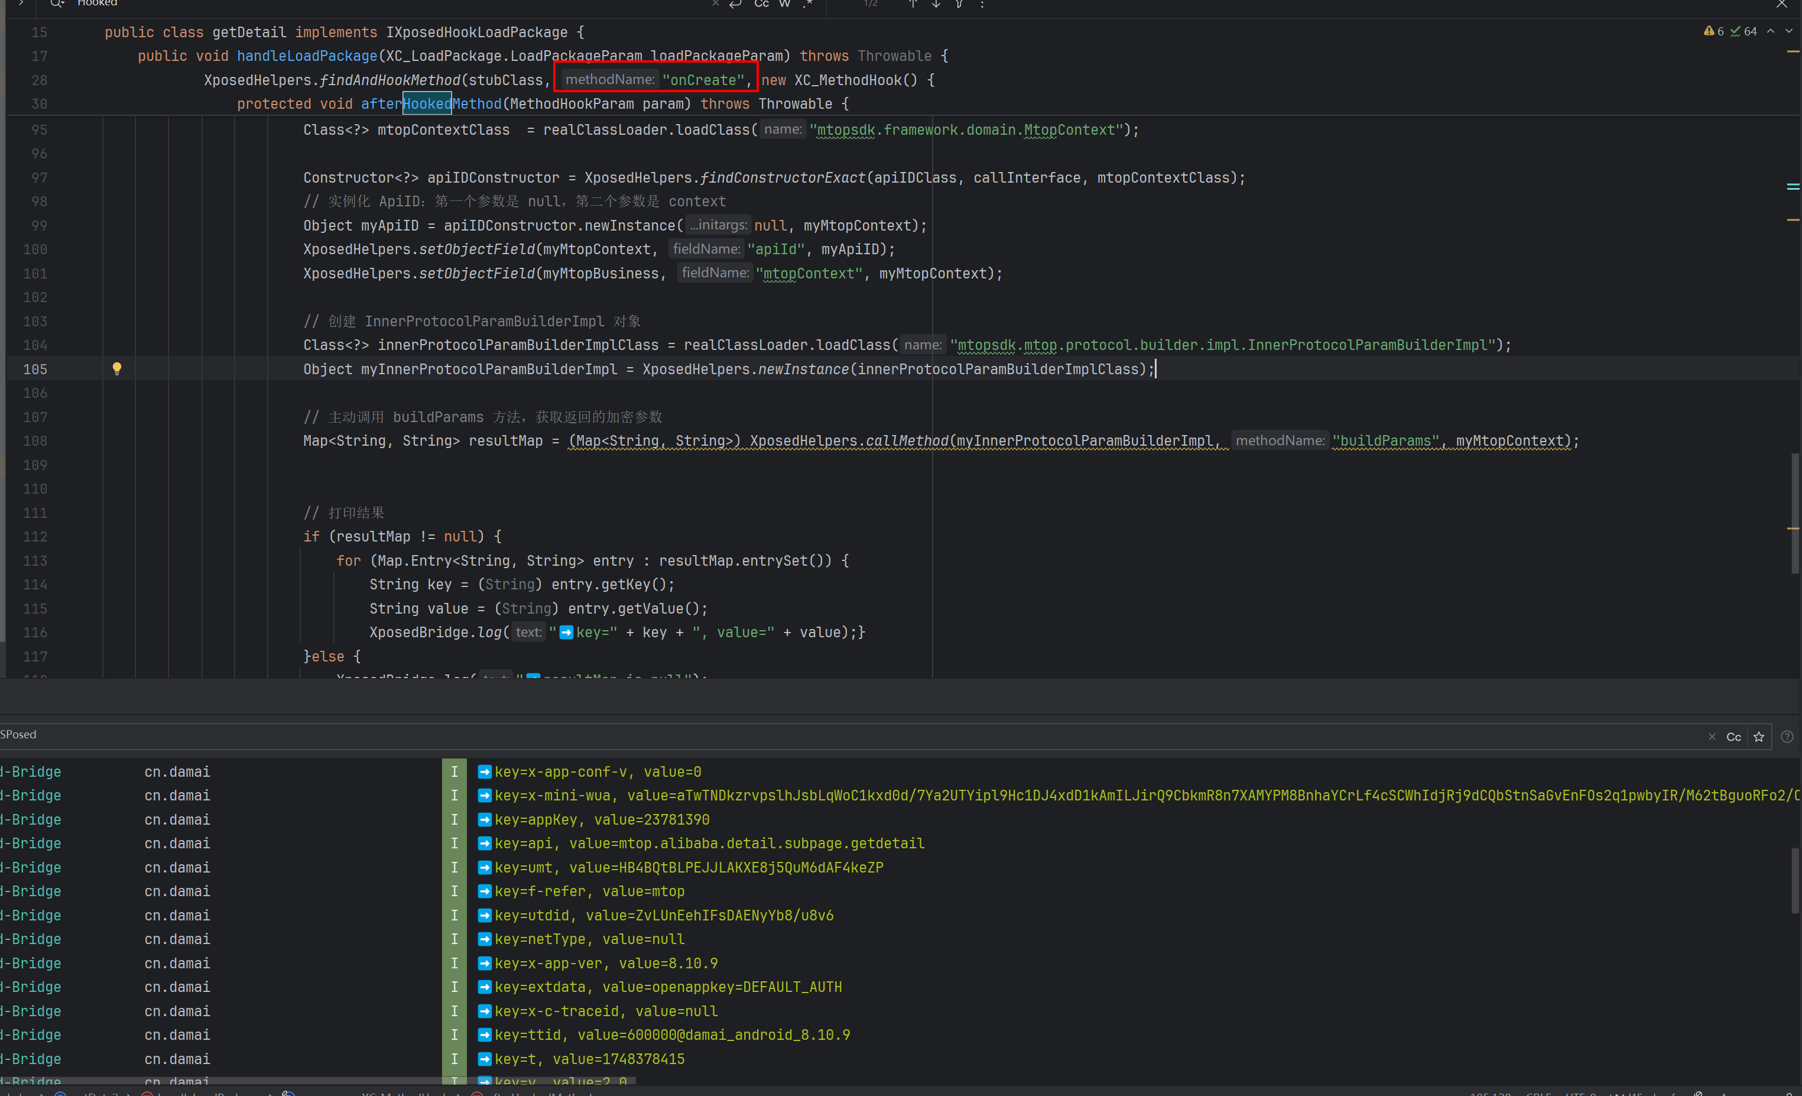Click line number 105 in the gutter
This screenshot has height=1096, width=1802.
[x=35, y=369]
